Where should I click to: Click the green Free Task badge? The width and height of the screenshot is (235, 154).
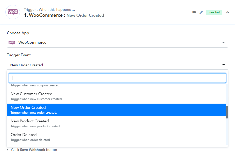[214, 12]
